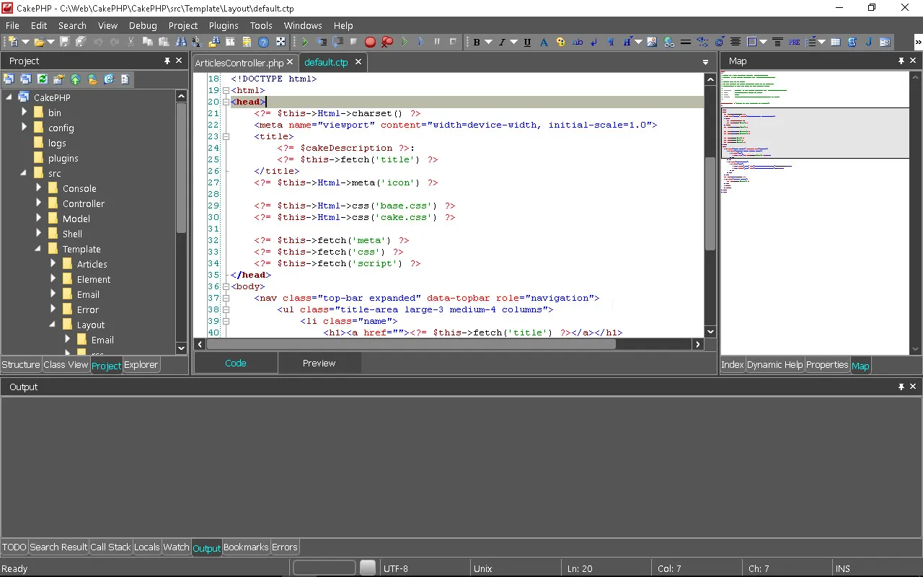Open help via blue question mark icon
This screenshot has width=923, height=577.
[x=264, y=43]
